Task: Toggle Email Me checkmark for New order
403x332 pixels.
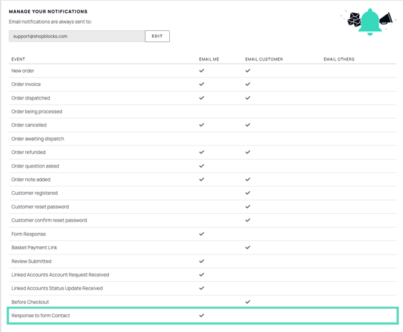Action: pos(202,70)
